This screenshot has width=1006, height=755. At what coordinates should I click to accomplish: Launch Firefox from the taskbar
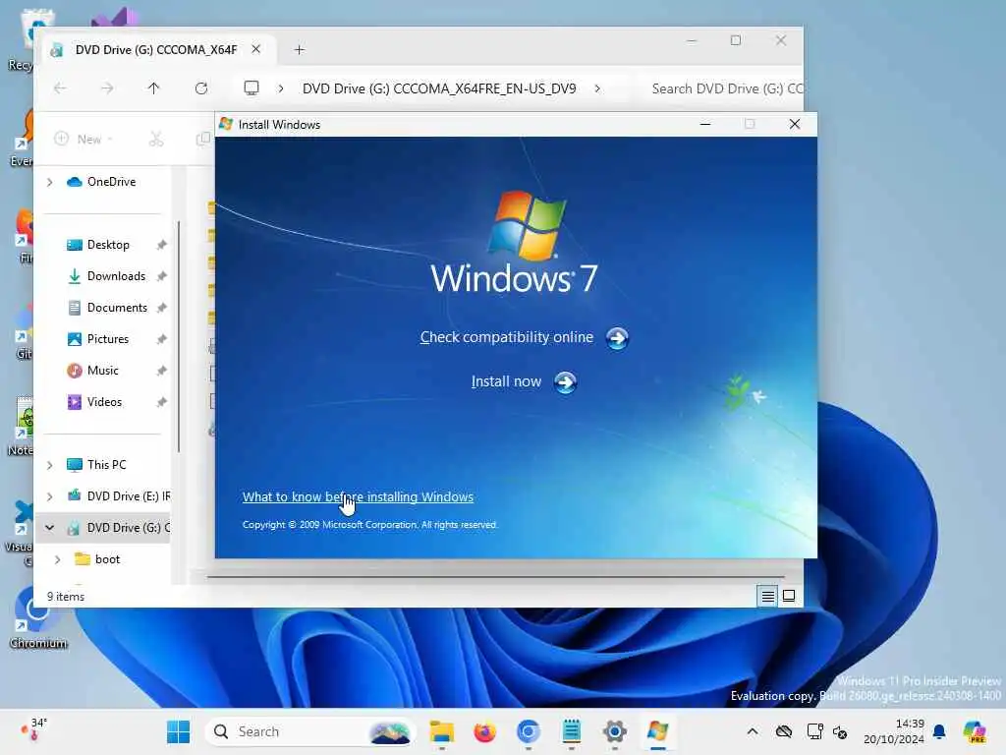click(485, 731)
